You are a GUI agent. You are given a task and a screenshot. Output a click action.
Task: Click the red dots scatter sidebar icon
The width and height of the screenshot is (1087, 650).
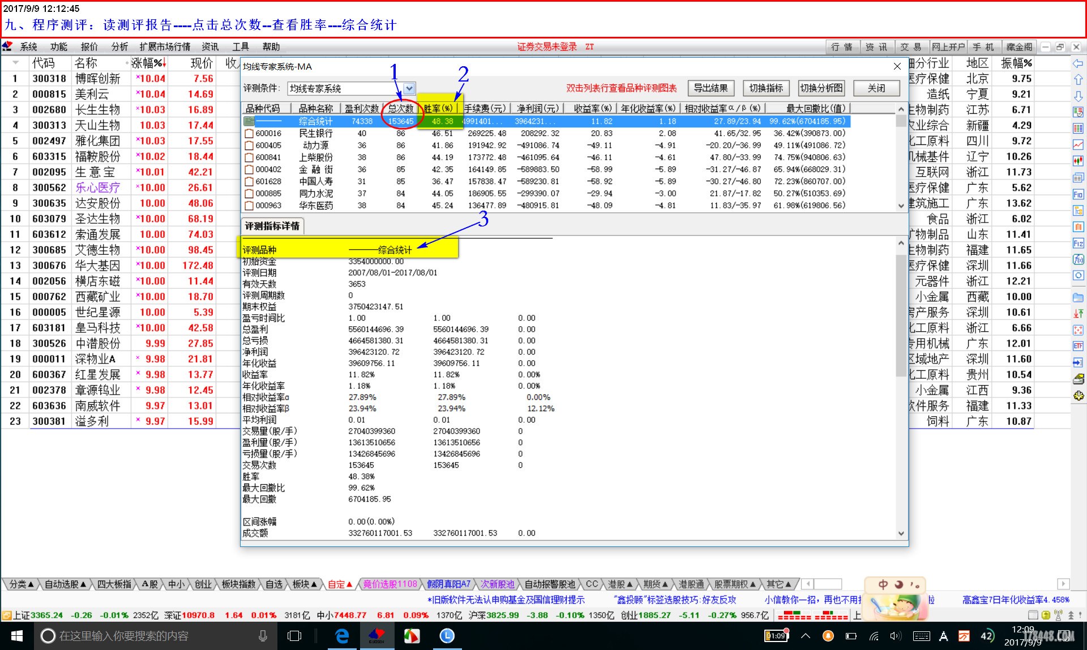[1078, 330]
